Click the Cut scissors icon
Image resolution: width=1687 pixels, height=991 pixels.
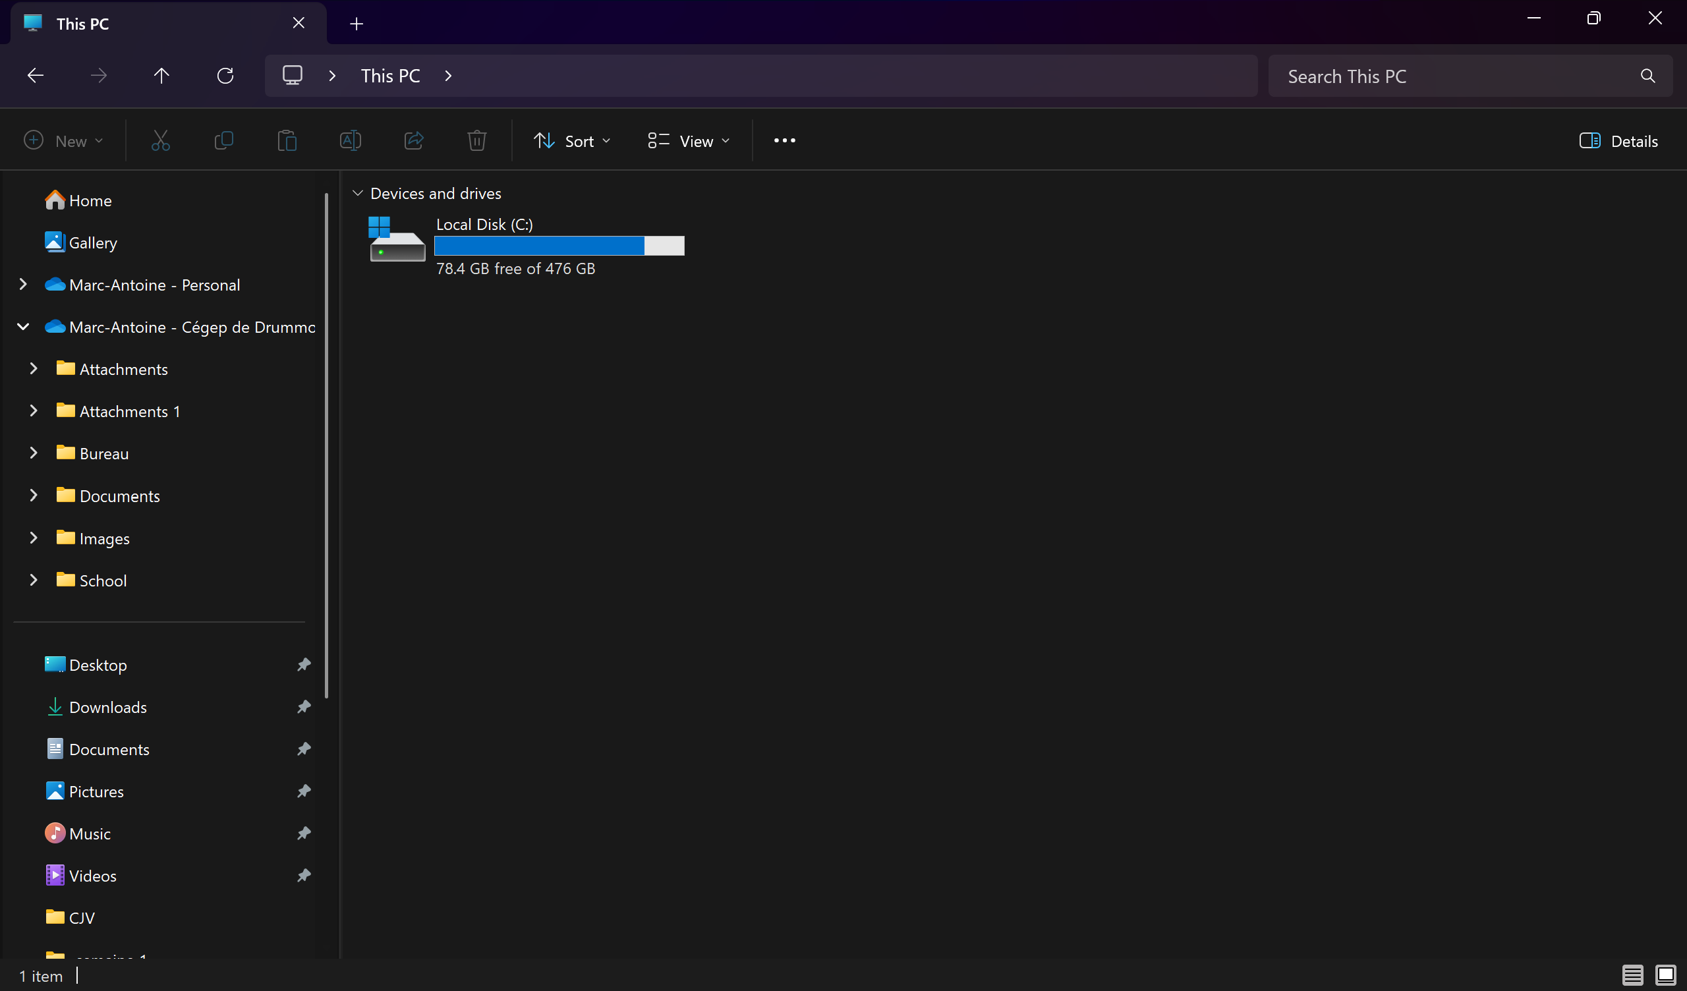[x=160, y=140]
